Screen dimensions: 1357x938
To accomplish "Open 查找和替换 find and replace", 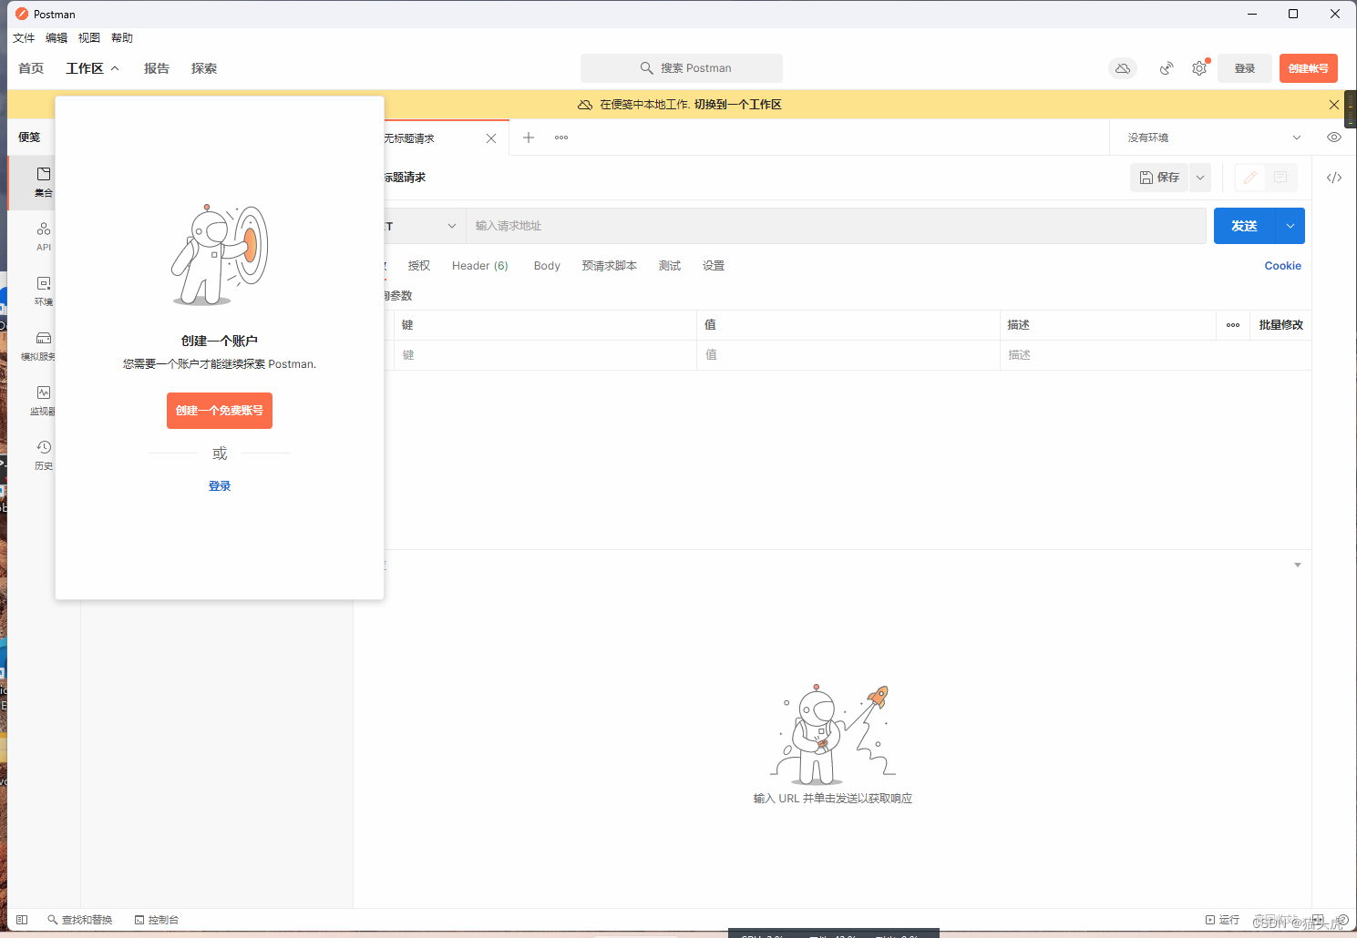I will (80, 920).
